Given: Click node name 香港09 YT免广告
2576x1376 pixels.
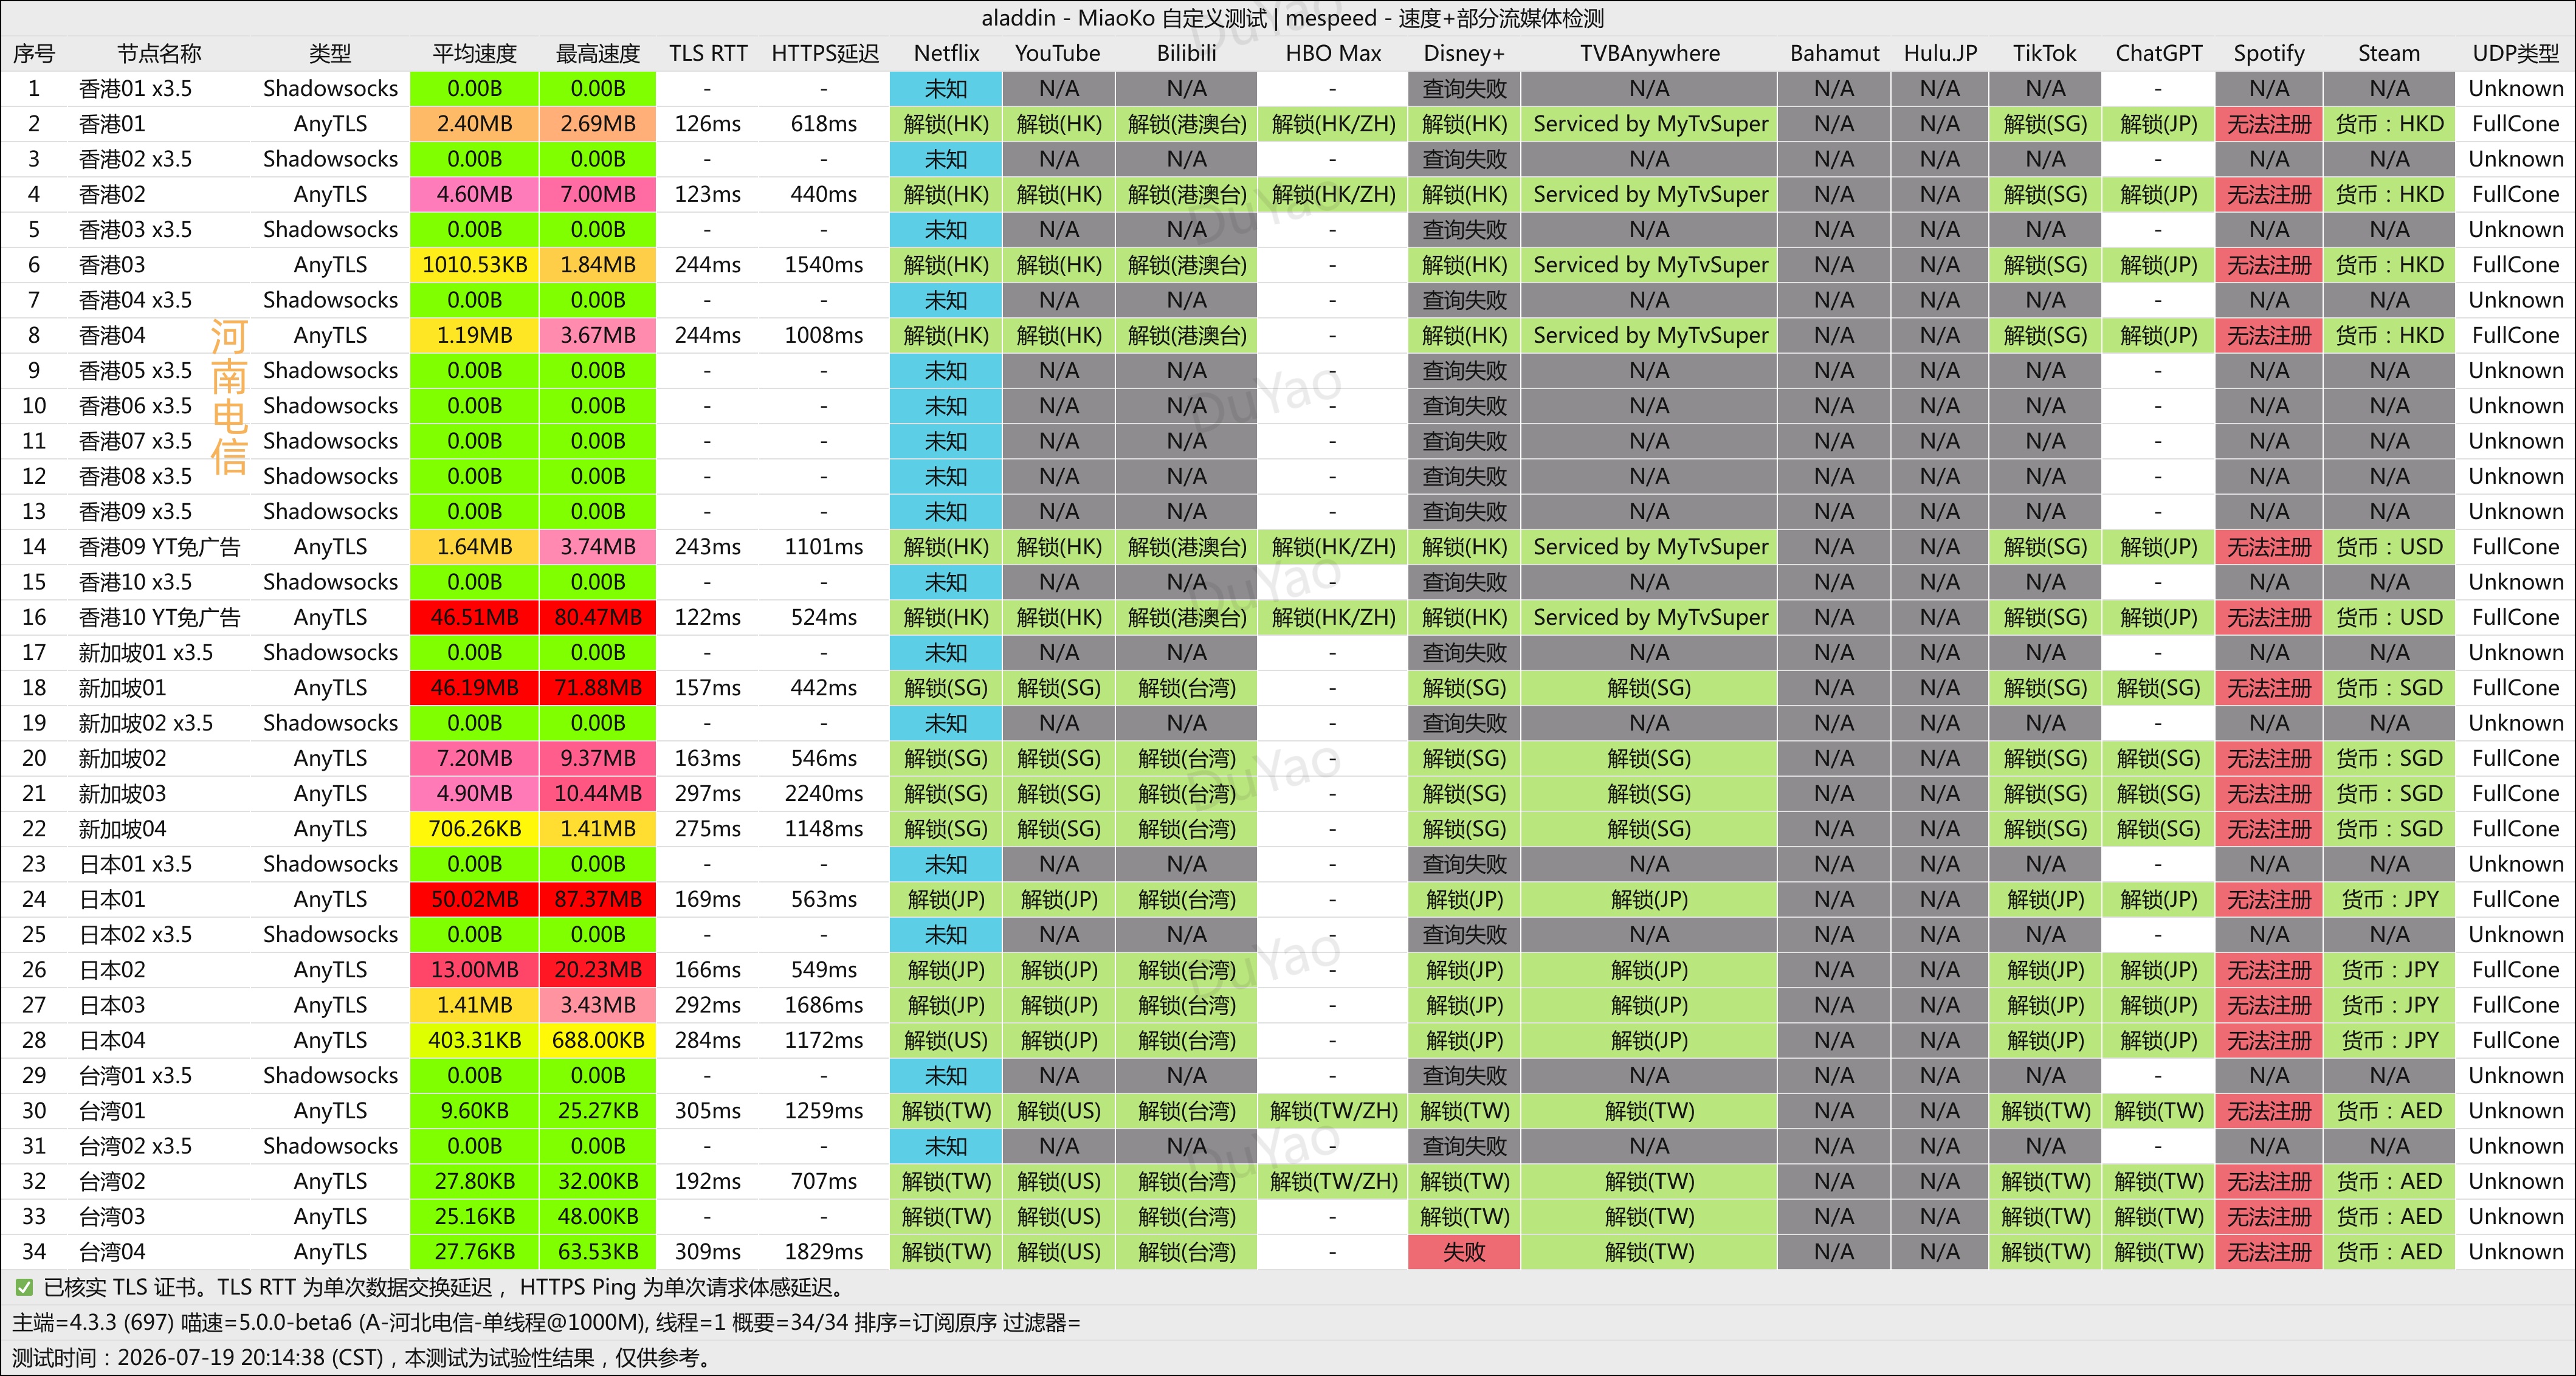Looking at the screenshot, I should [x=160, y=547].
